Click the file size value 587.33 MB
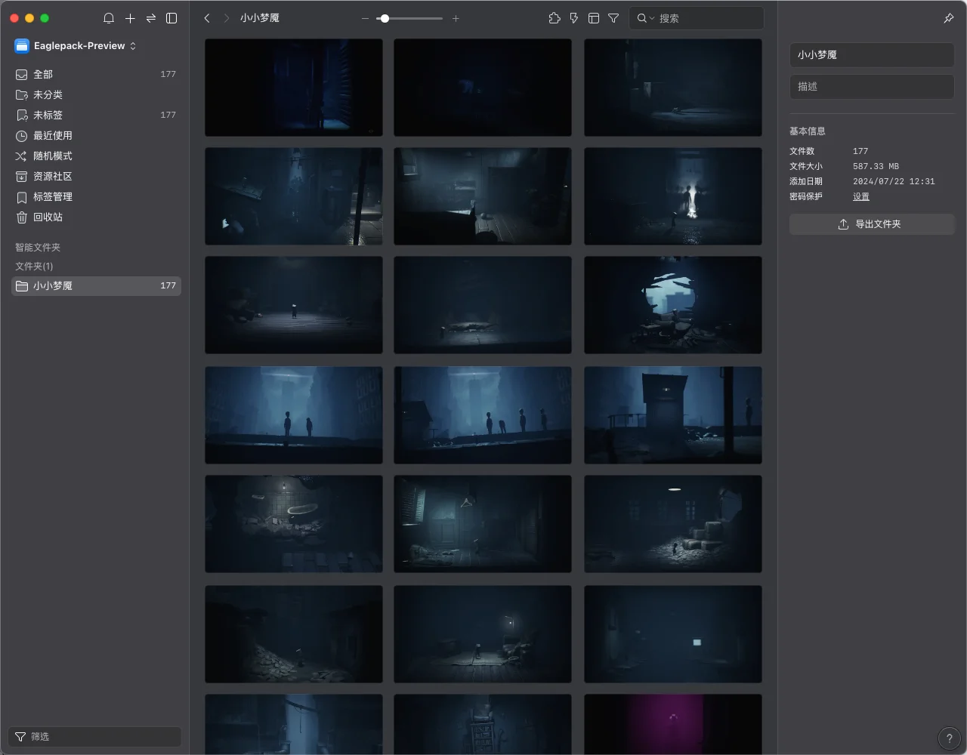This screenshot has width=967, height=755. click(876, 166)
